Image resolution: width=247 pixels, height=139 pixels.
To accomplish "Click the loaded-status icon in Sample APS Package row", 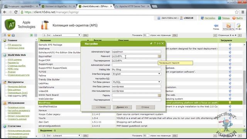I will (230, 45).
